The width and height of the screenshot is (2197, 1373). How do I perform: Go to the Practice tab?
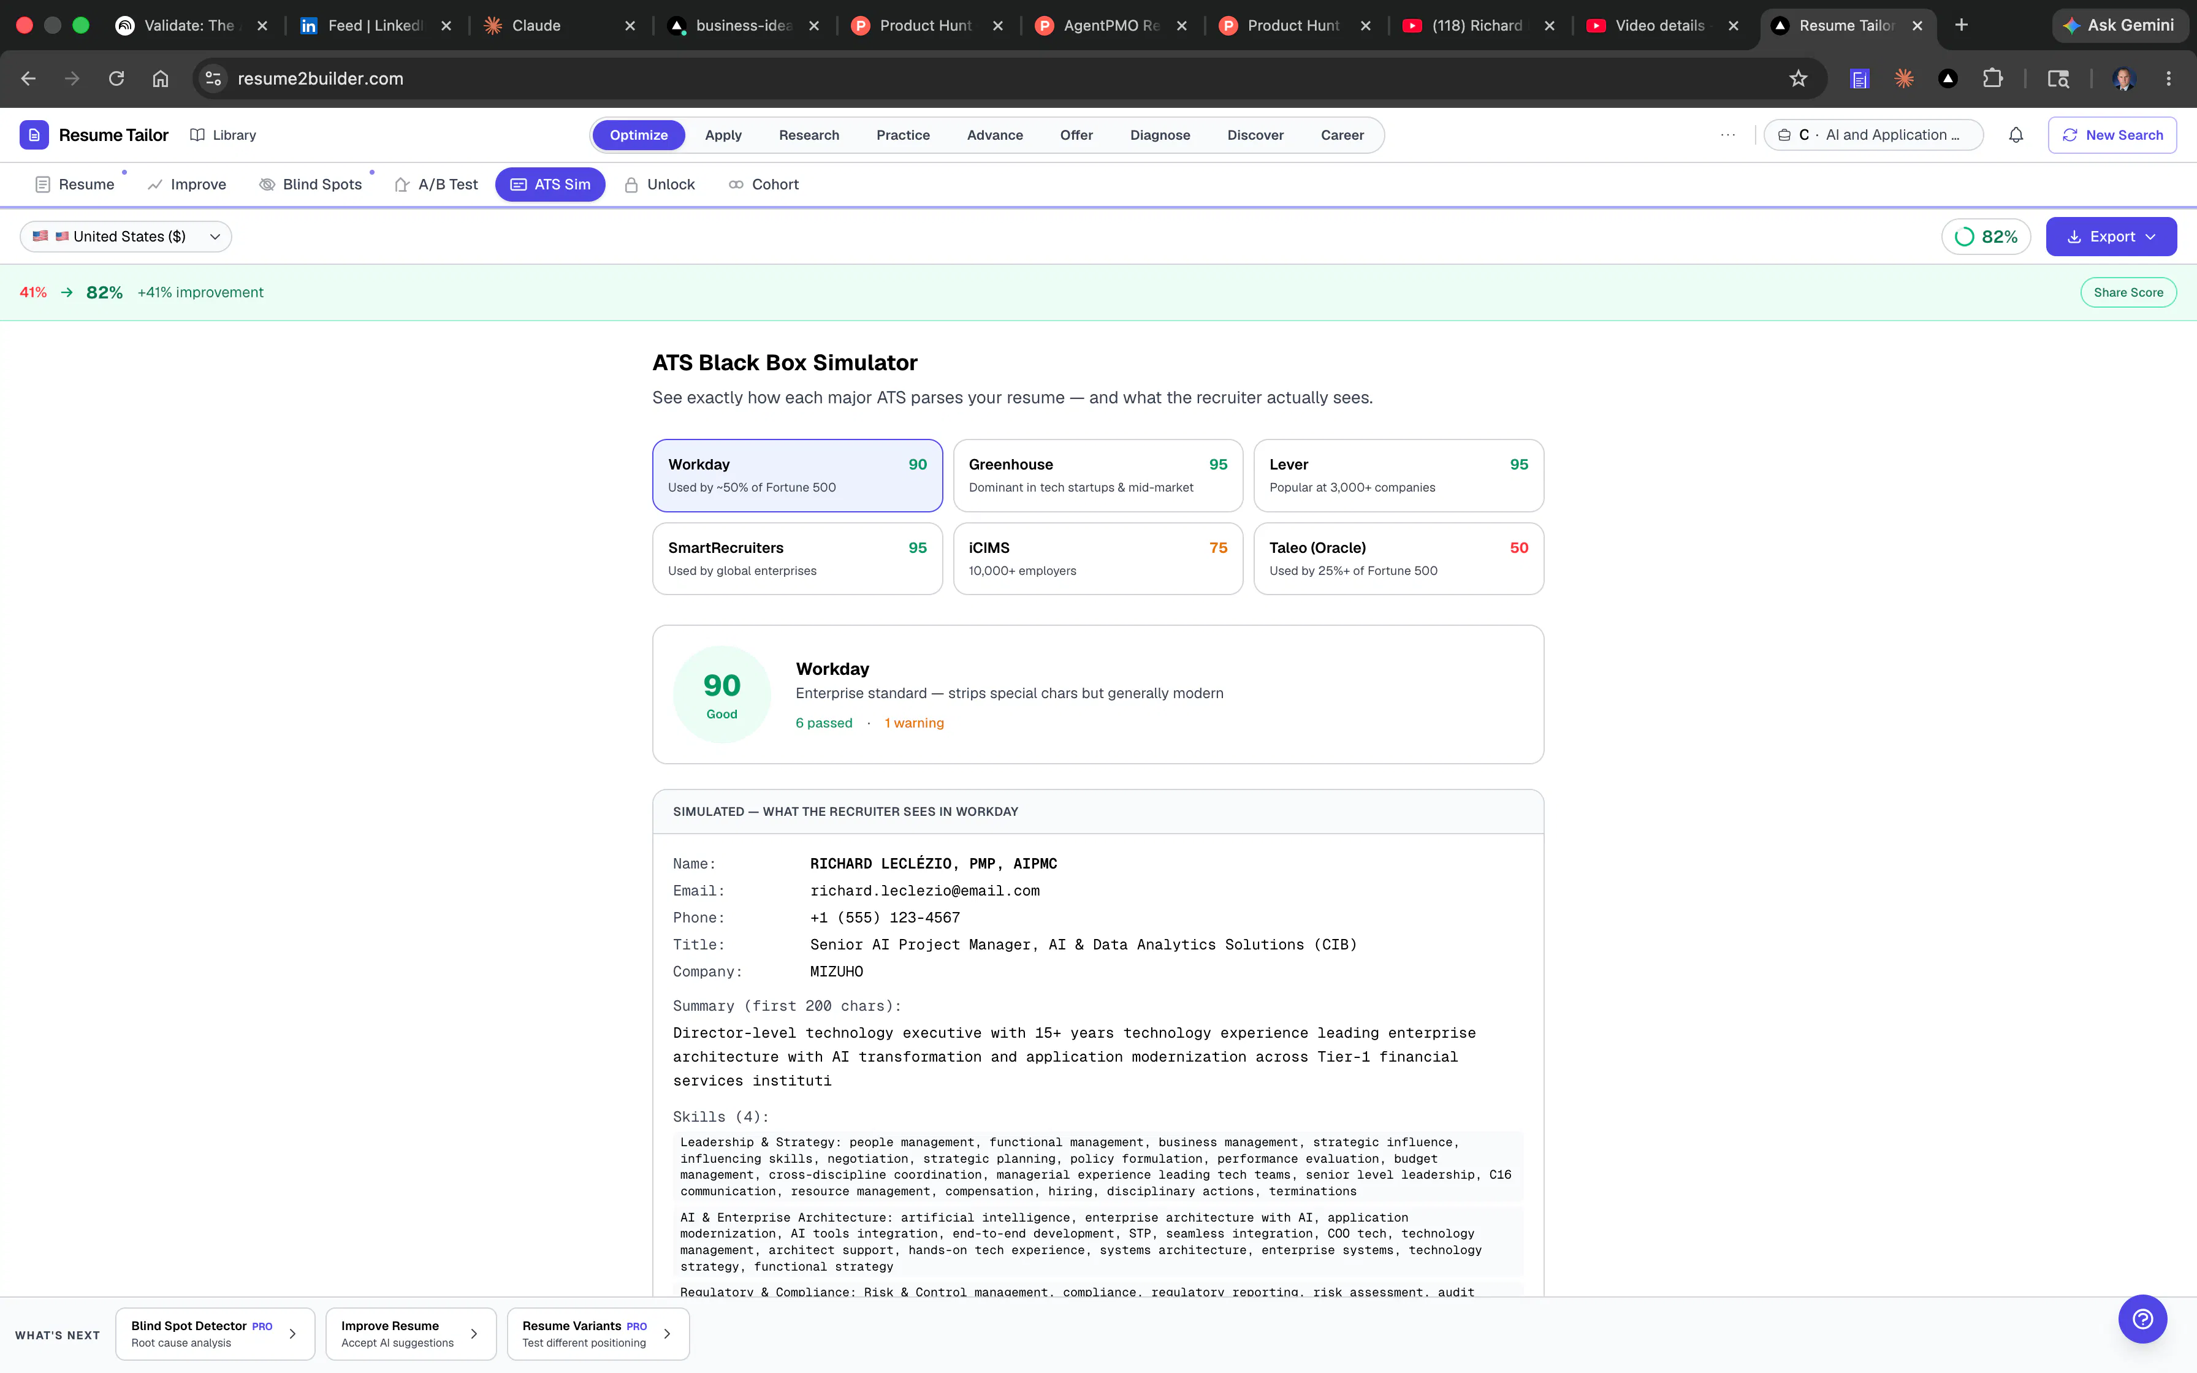pyautogui.click(x=902, y=134)
